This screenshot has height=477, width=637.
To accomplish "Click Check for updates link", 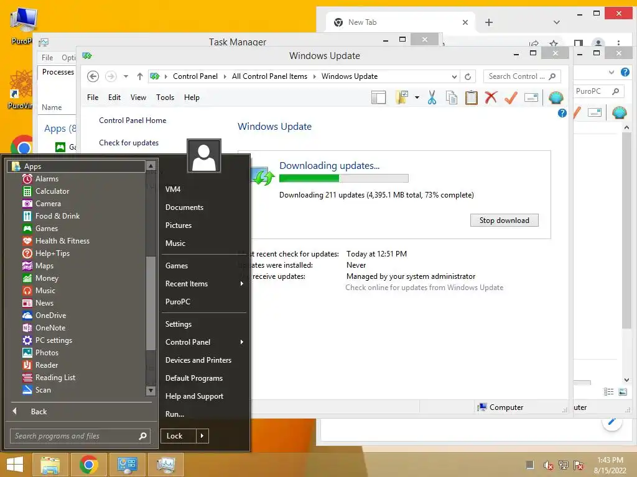I will [129, 143].
